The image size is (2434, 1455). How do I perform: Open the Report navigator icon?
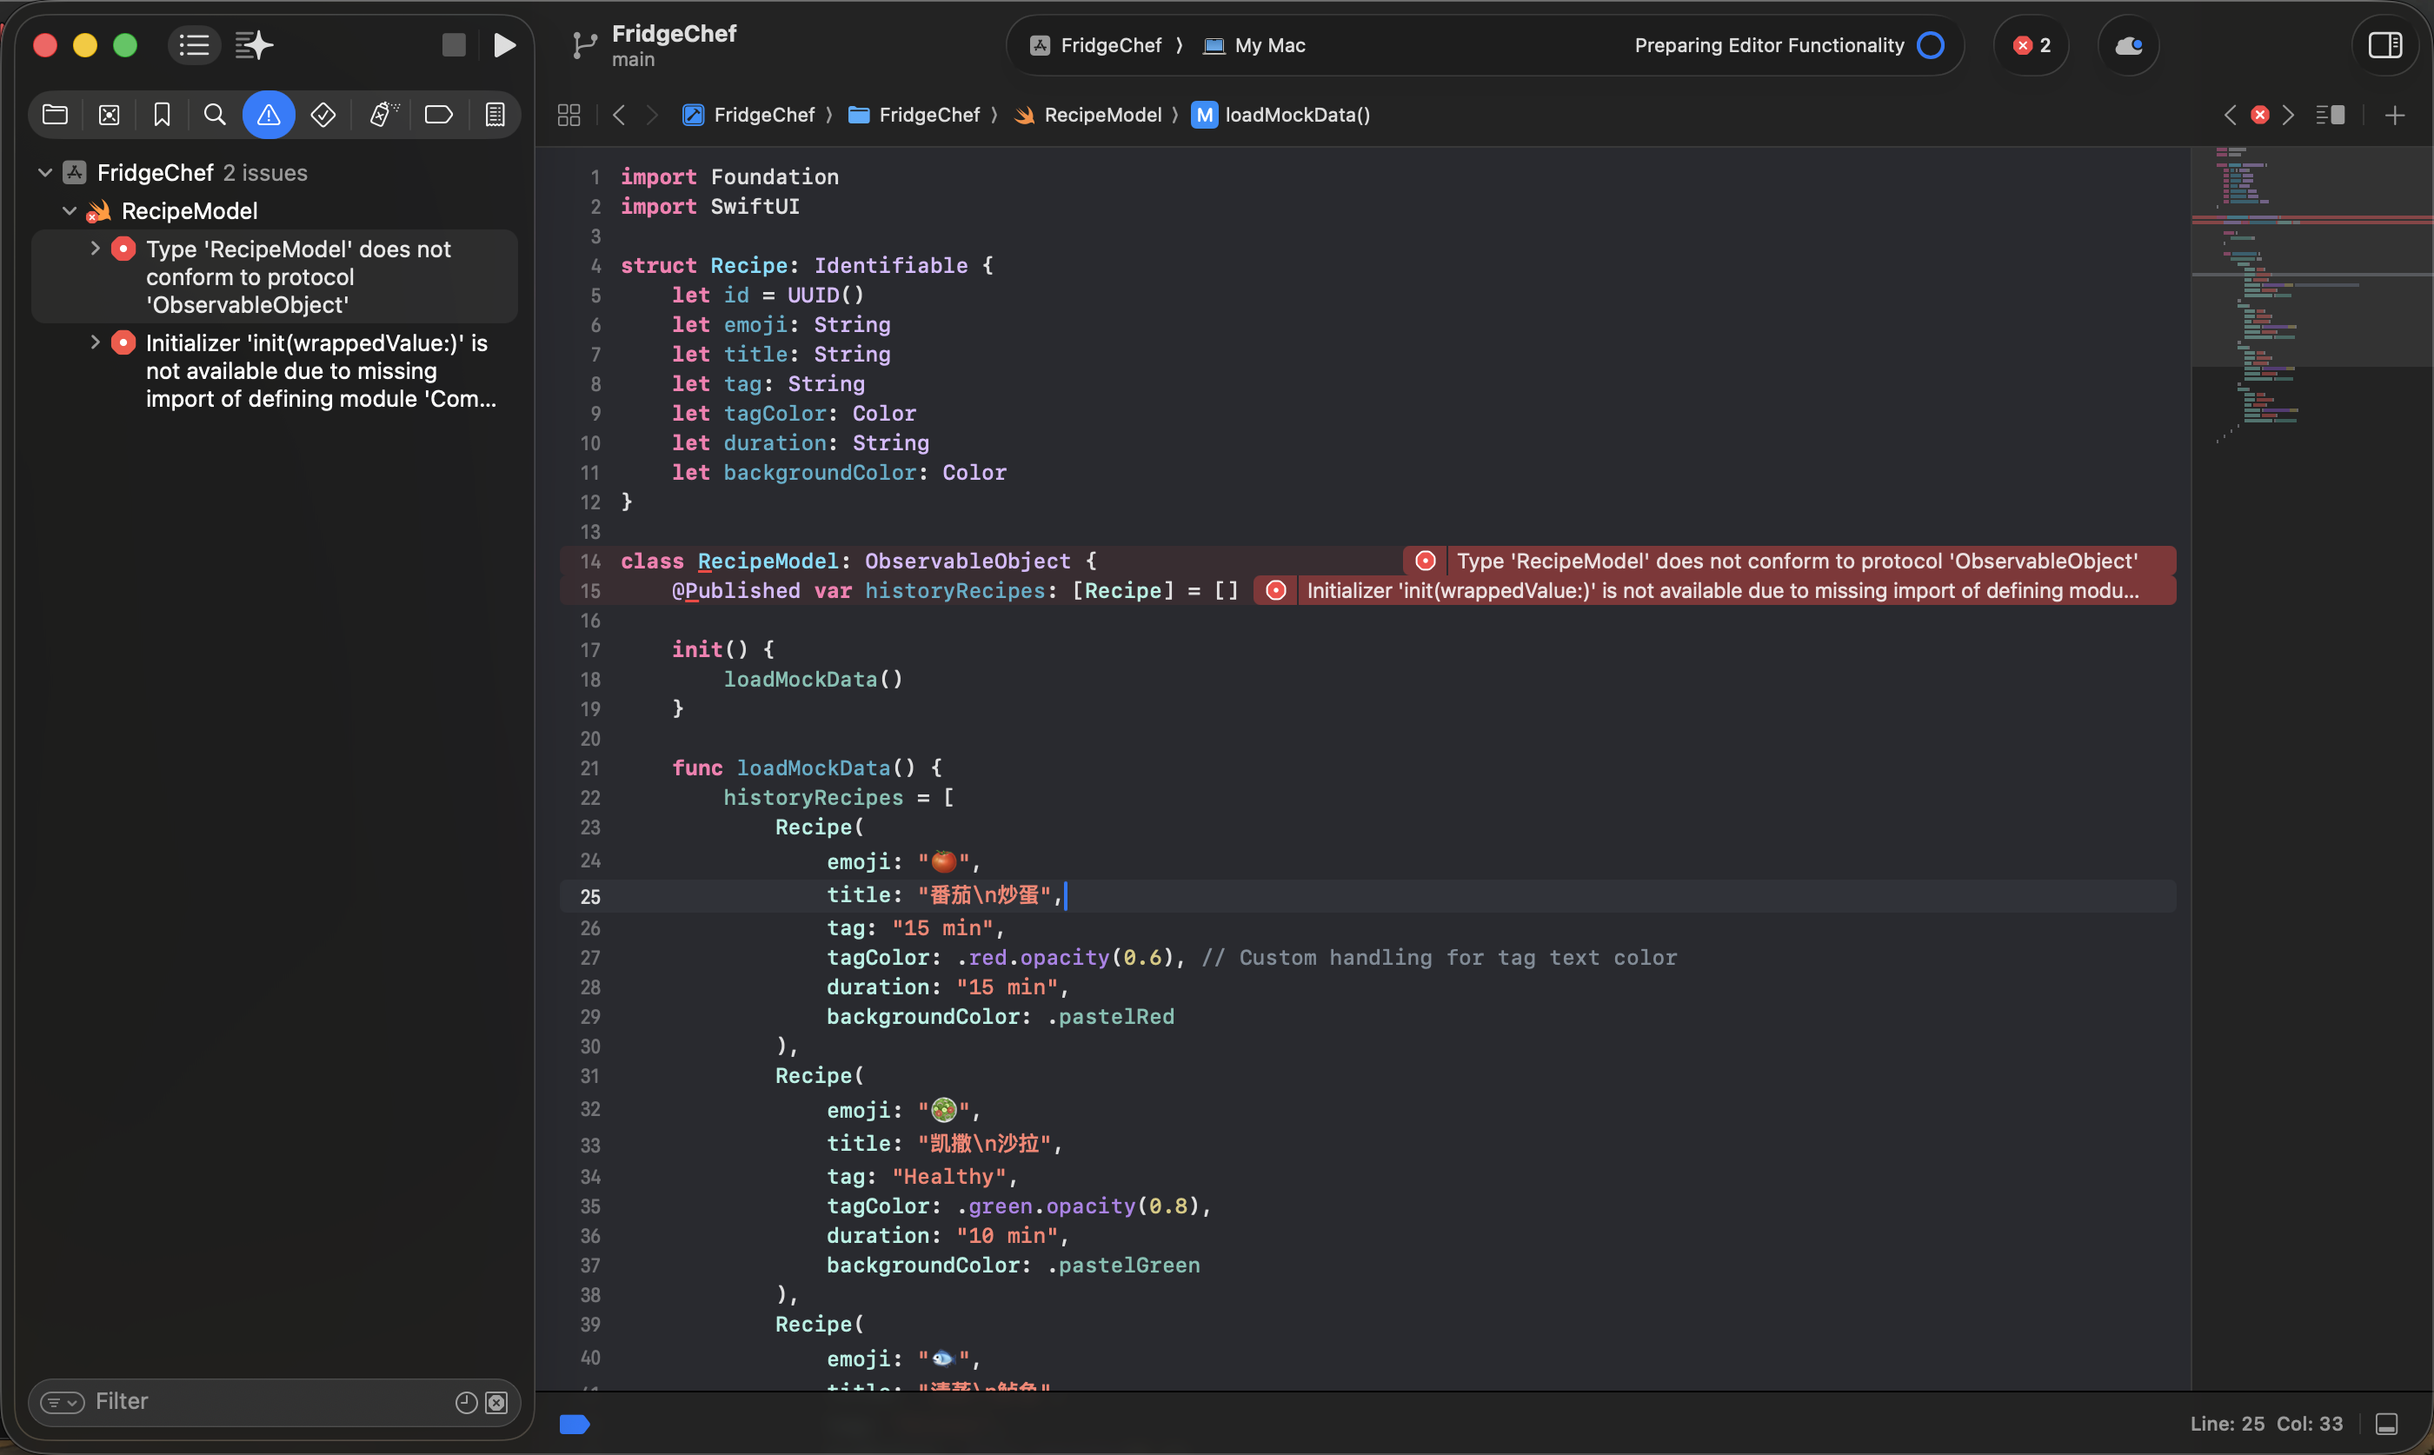(495, 115)
